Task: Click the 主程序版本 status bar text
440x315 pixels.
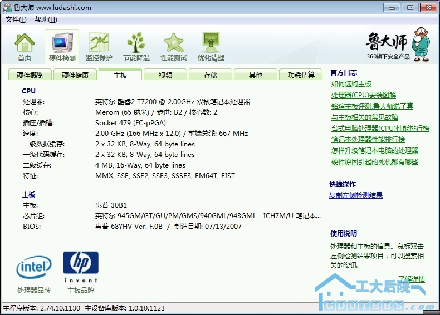Action: (x=42, y=308)
